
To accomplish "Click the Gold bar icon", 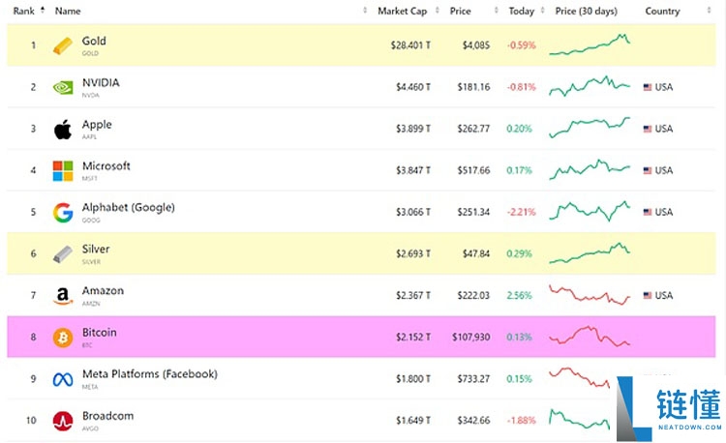I will pos(63,45).
